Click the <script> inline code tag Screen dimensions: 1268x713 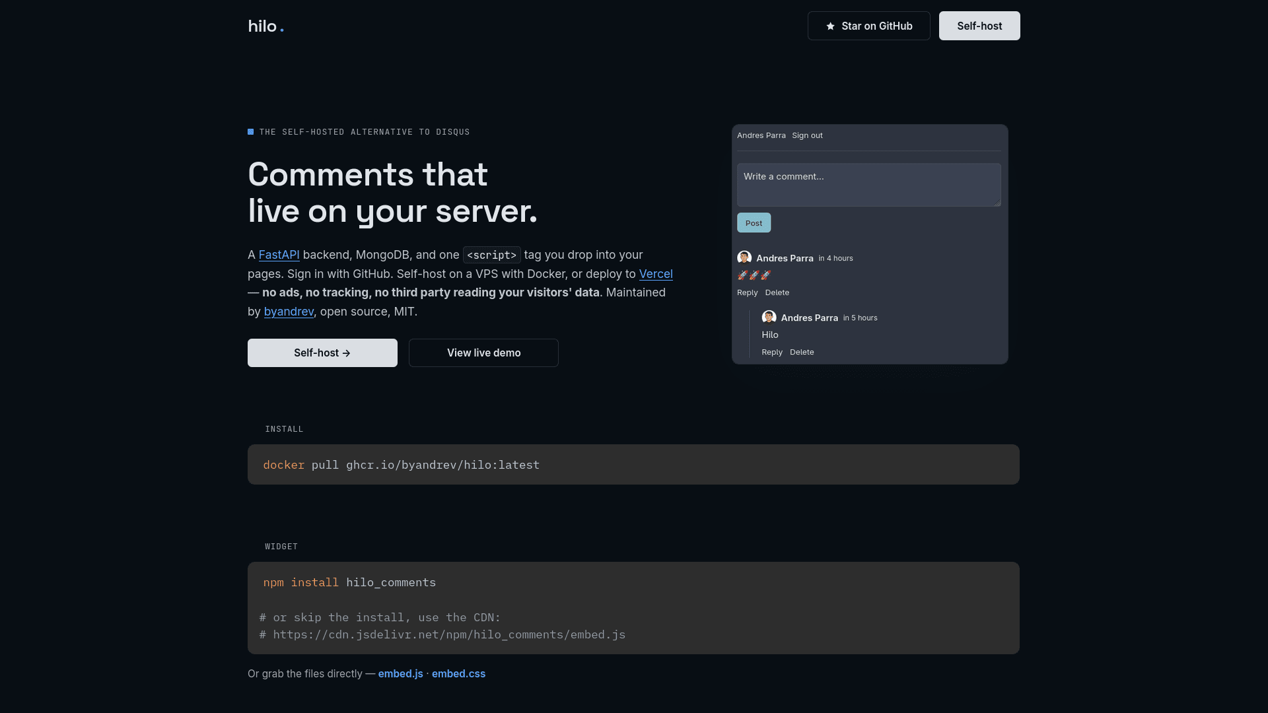coord(491,255)
